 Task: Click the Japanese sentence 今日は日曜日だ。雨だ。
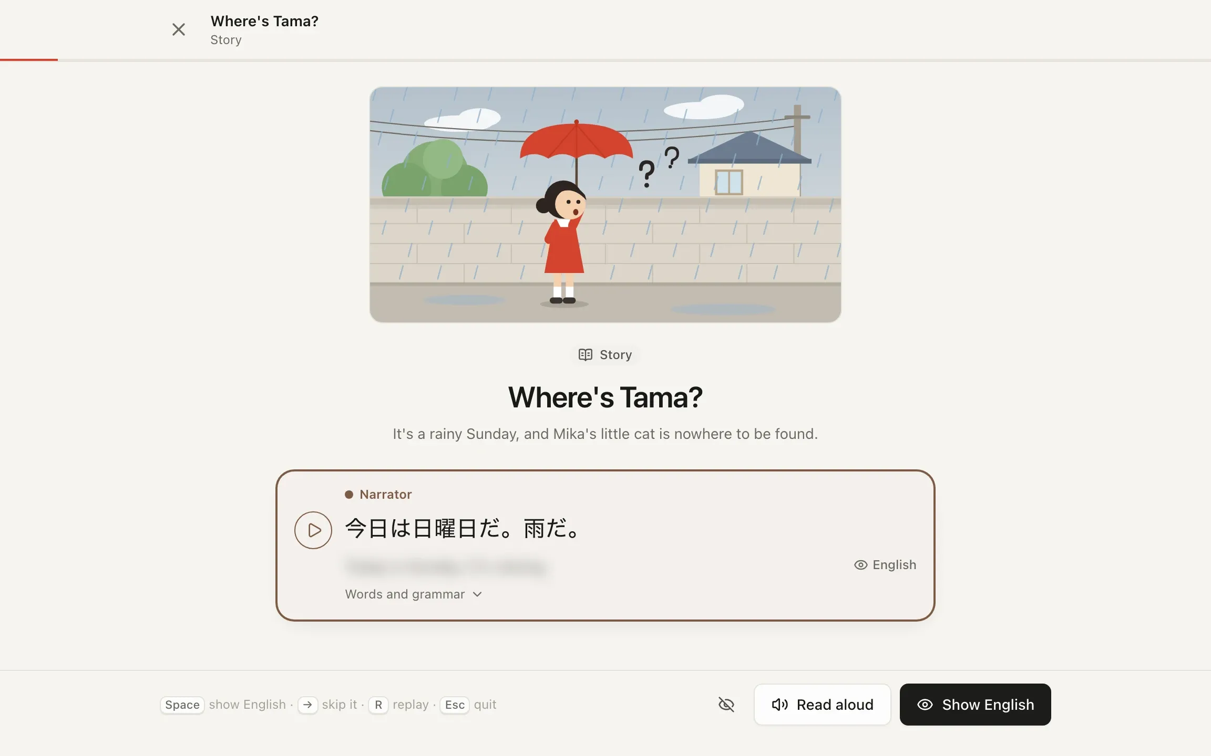click(463, 528)
